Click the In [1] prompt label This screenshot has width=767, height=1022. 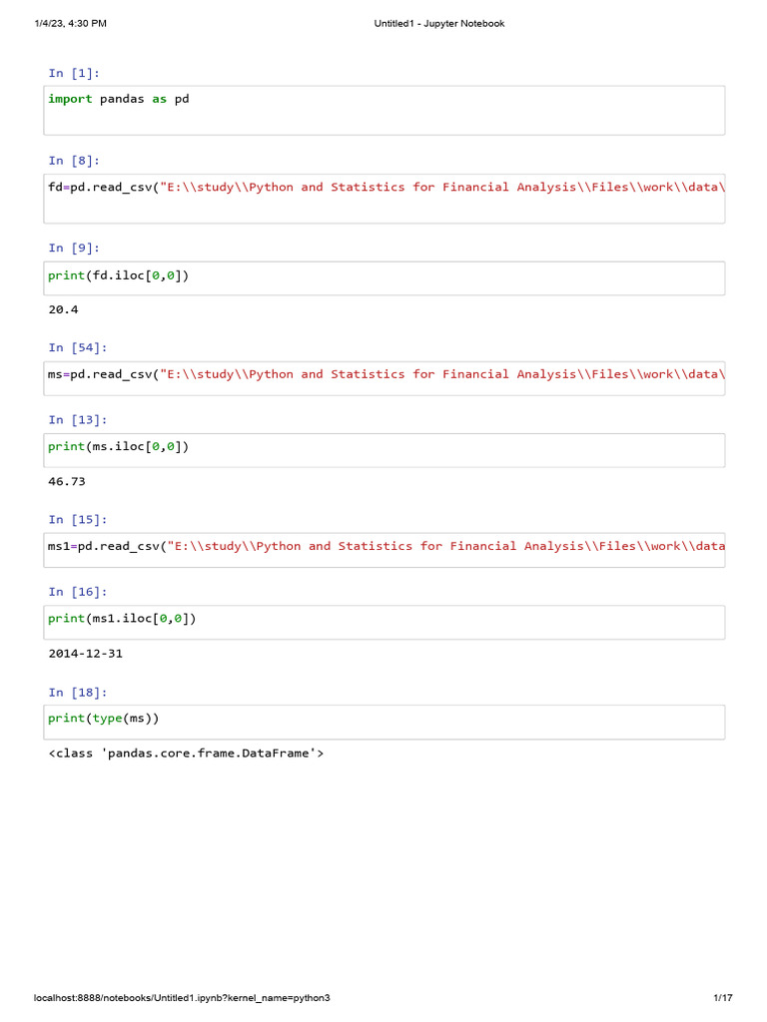point(74,73)
